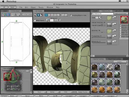Toggle the Bumpiness texture map checkbox
This screenshot has height=97, width=129.
click(x=113, y=30)
